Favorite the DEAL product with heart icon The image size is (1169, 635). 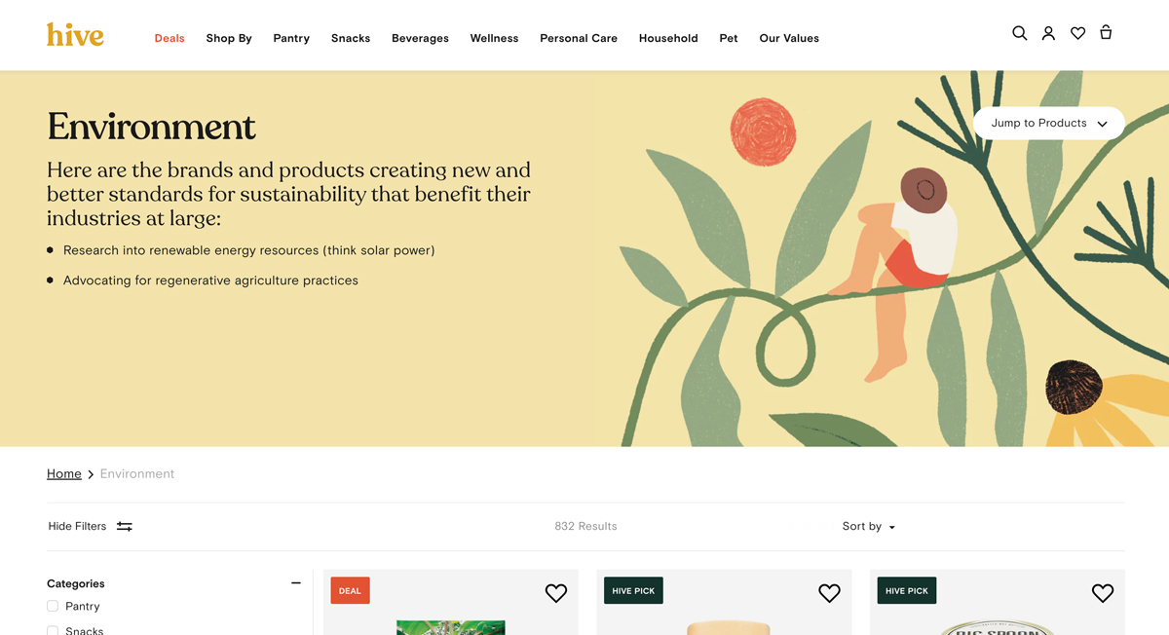555,593
